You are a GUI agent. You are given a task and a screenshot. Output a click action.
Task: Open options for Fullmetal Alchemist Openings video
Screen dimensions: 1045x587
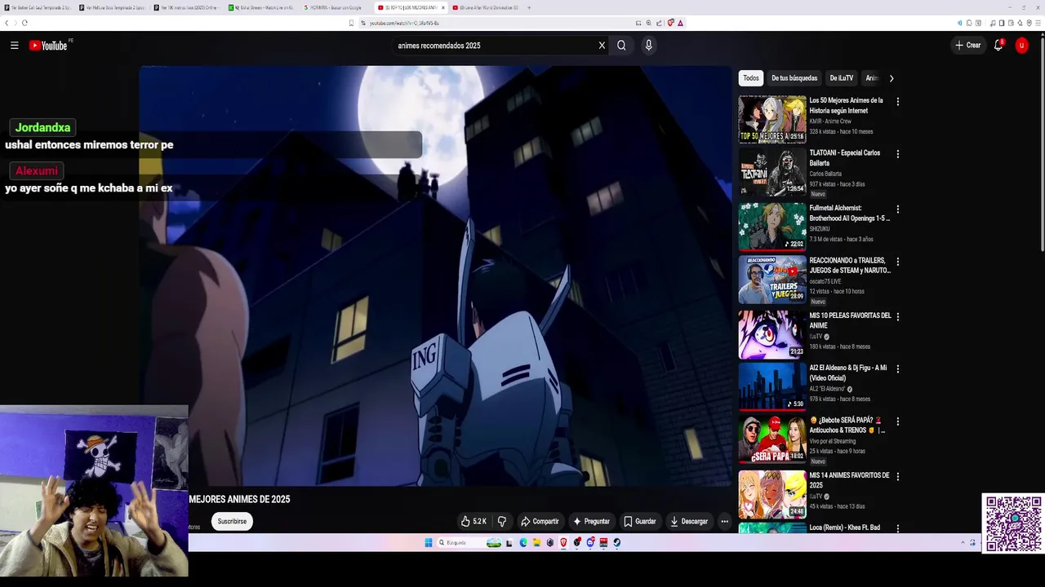point(897,210)
